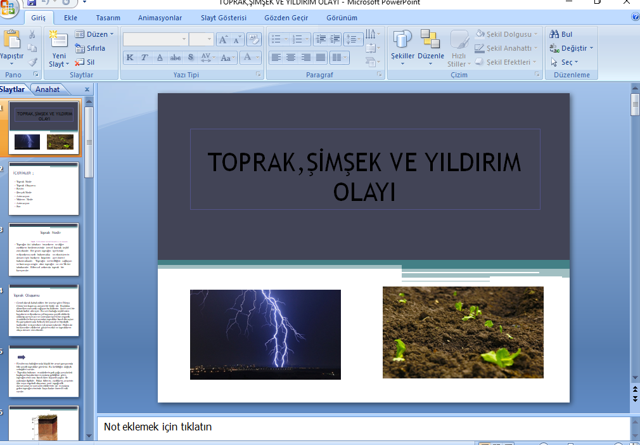Select the lightning picture on the slide

point(266,334)
